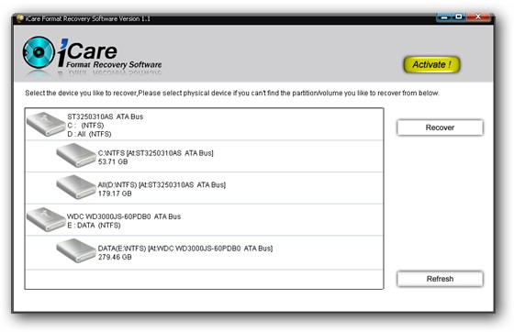Click the ST3250310AS physical drive icon

coord(46,124)
